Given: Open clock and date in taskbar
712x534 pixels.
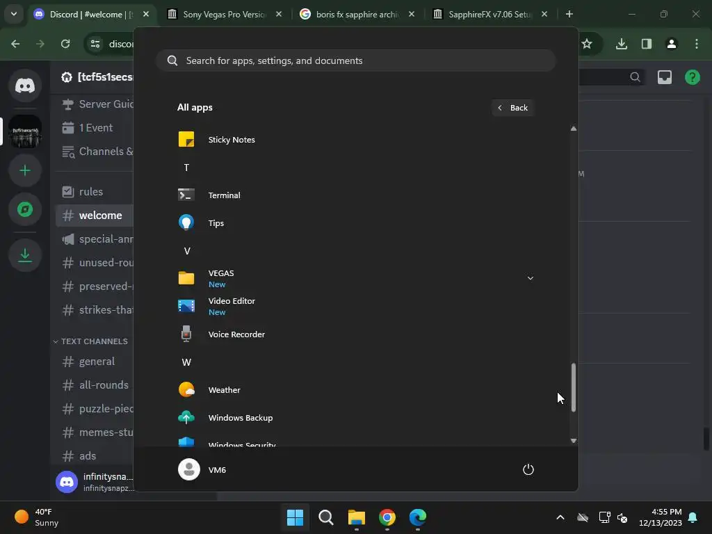Looking at the screenshot, I should [x=660, y=517].
